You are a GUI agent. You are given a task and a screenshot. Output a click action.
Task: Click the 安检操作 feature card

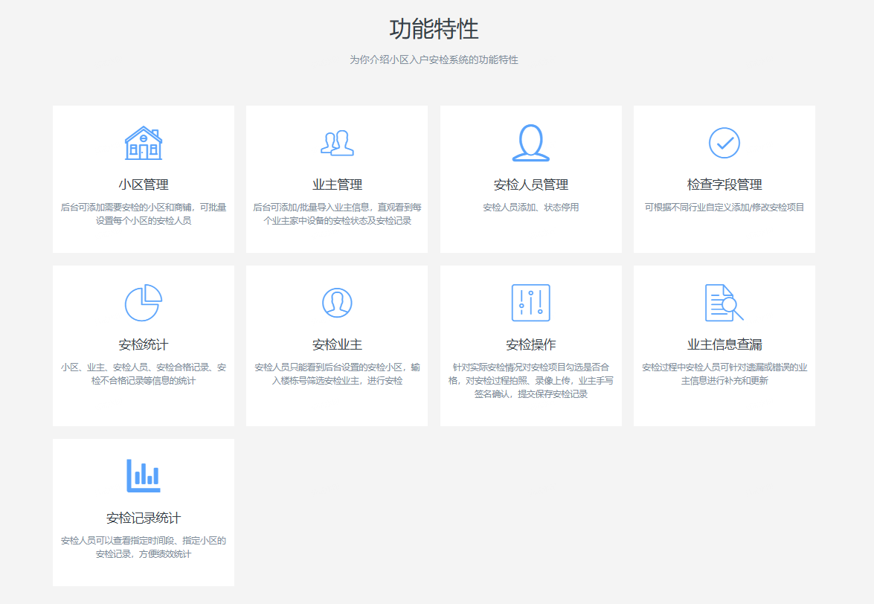[x=531, y=344]
